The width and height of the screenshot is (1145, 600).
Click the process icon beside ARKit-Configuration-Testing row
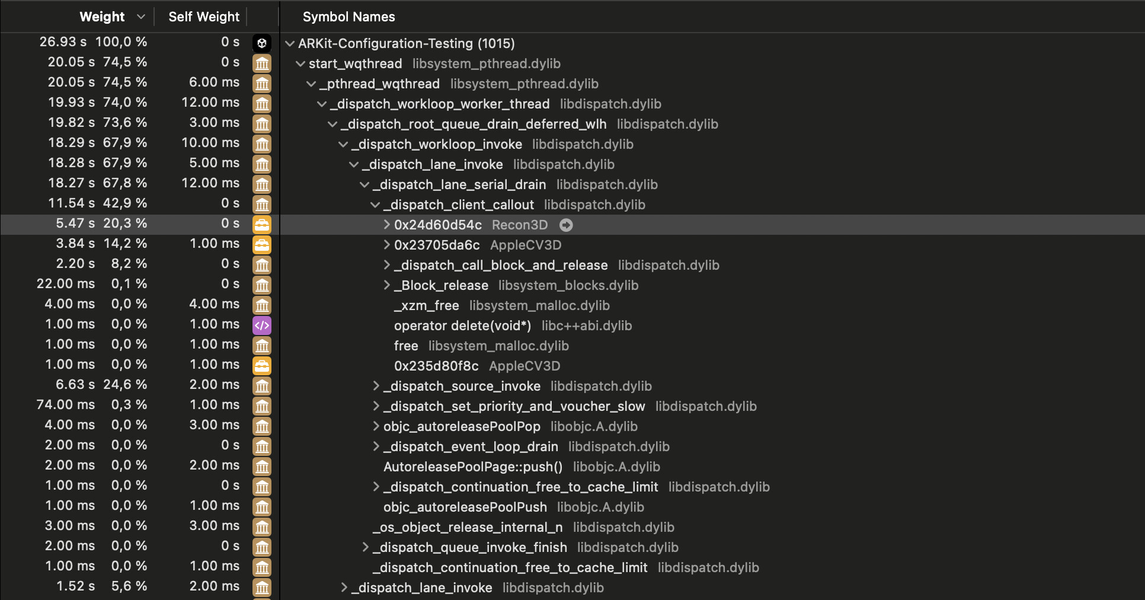pyautogui.click(x=262, y=42)
